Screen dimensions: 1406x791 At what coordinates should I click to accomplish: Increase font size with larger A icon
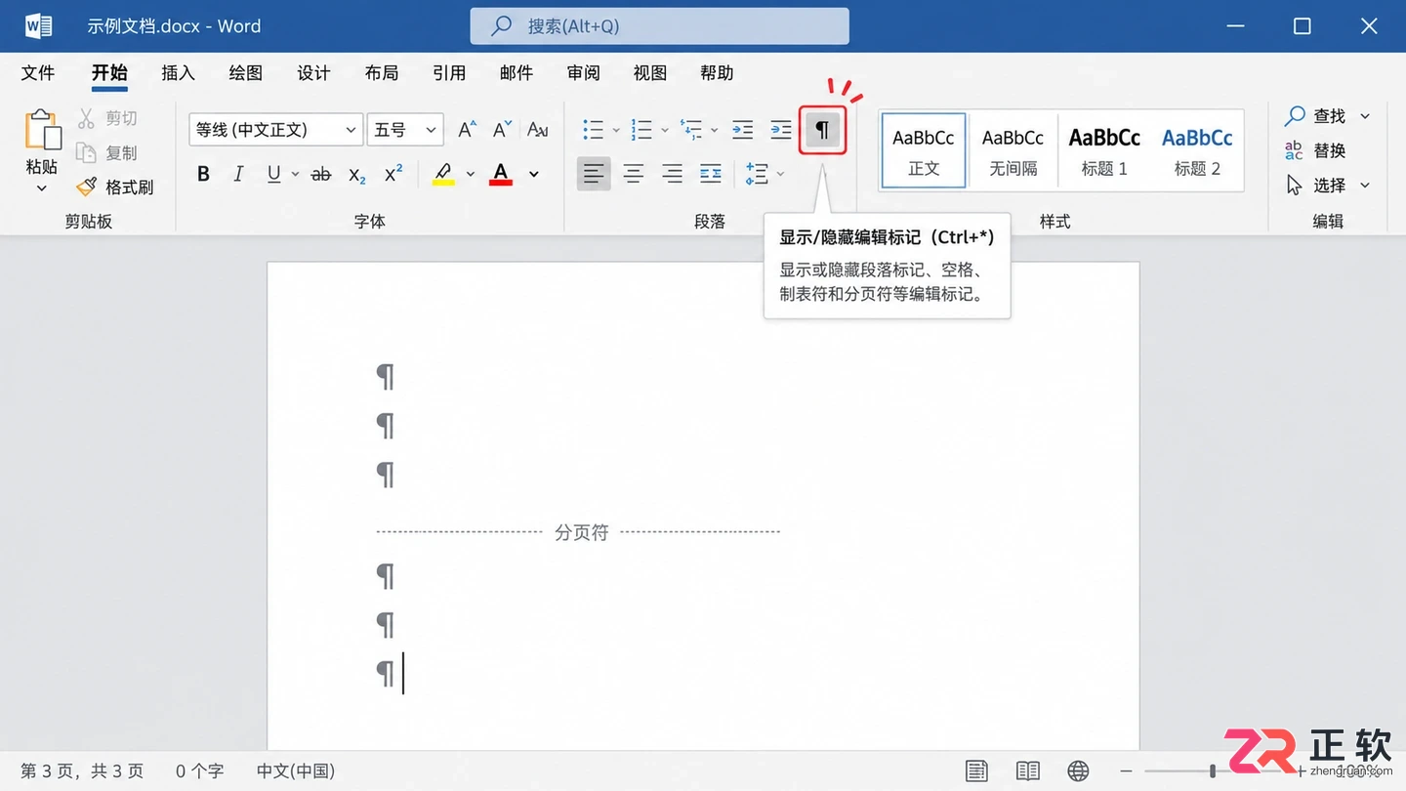coord(468,129)
